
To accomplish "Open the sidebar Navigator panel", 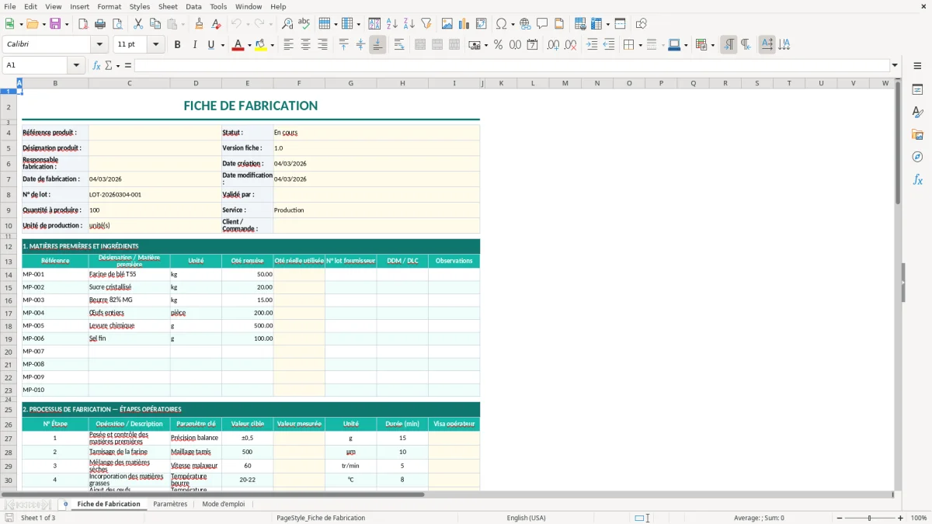I will pyautogui.click(x=917, y=157).
